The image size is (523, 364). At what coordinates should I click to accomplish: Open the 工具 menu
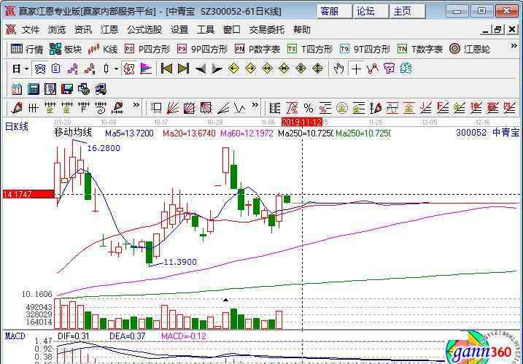(x=206, y=30)
